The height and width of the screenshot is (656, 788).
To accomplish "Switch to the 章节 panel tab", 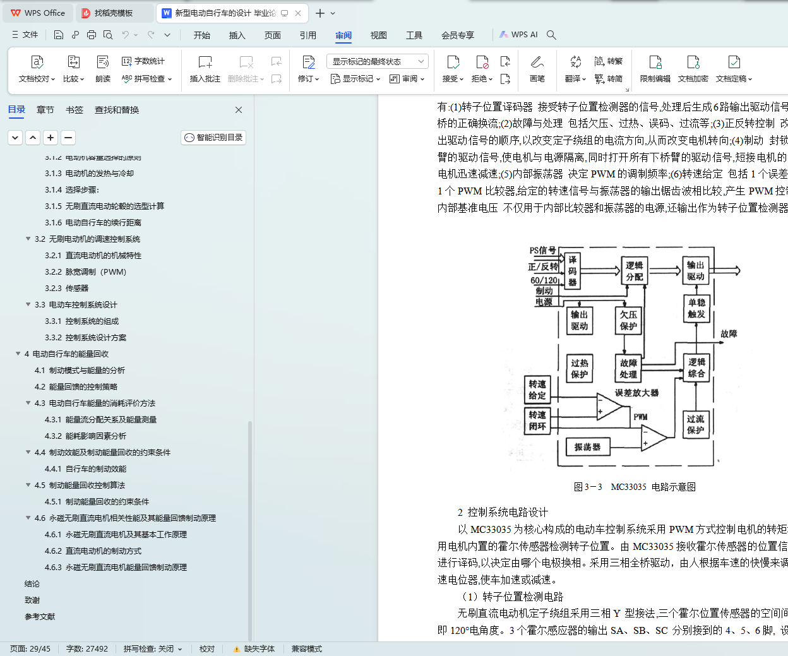I will (x=45, y=110).
